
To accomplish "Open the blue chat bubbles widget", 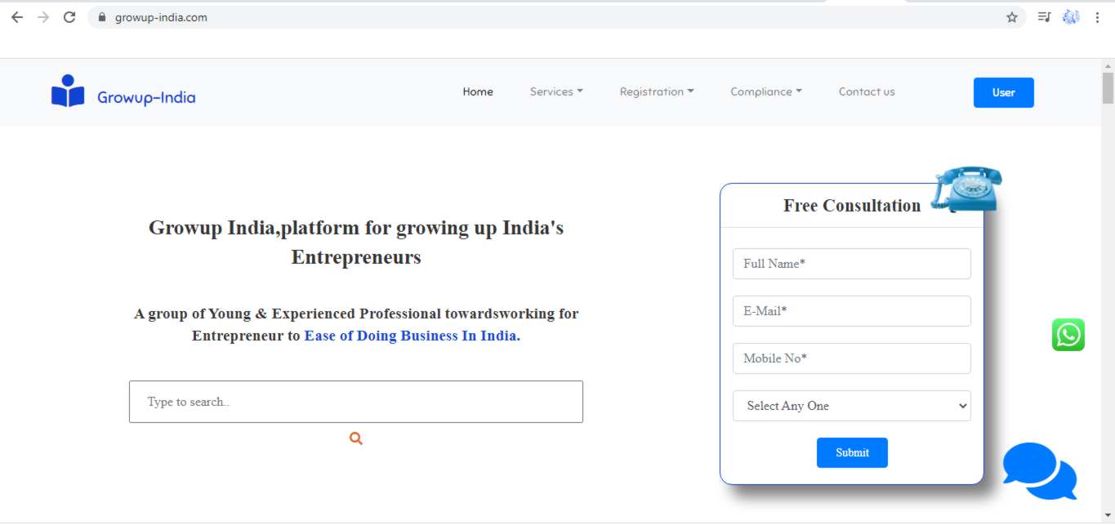I will pyautogui.click(x=1038, y=470).
